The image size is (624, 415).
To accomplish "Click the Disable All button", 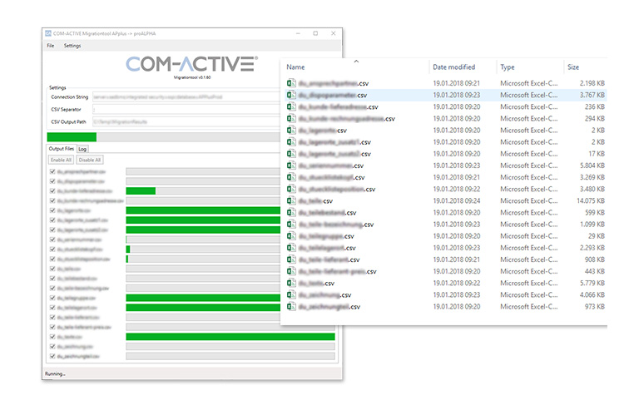I will (x=90, y=160).
